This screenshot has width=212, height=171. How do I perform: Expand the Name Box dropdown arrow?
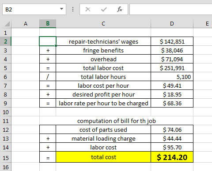62,9
